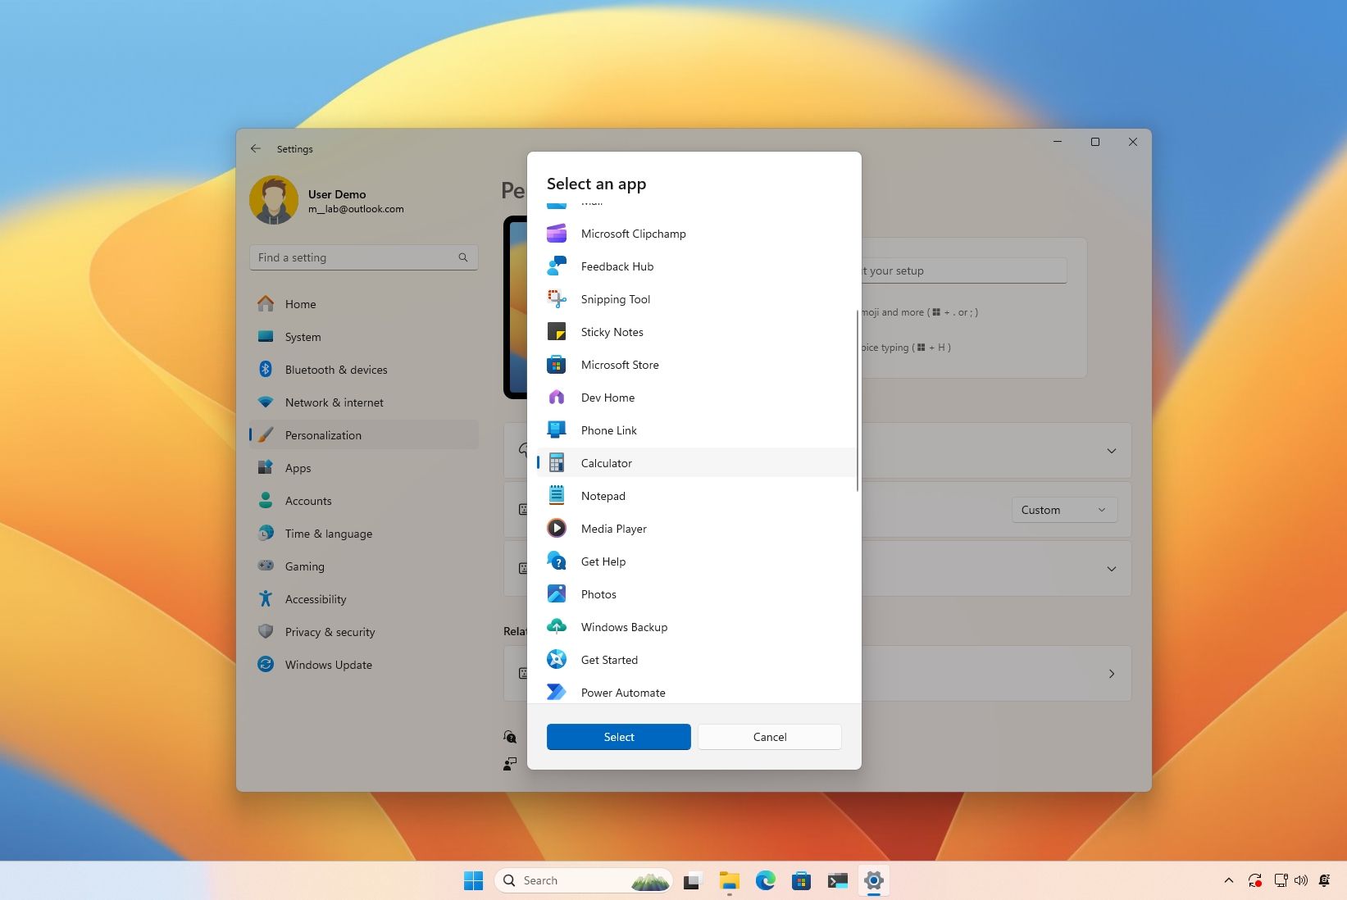The width and height of the screenshot is (1347, 900).
Task: Open the Related settings arrow item
Action: pyautogui.click(x=1111, y=674)
